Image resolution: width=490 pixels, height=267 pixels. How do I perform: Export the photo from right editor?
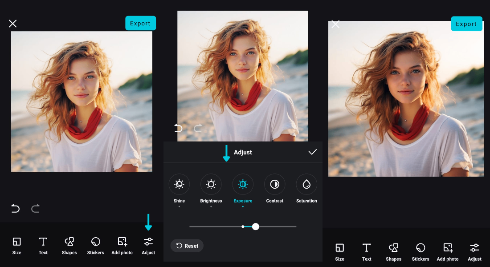pyautogui.click(x=466, y=24)
